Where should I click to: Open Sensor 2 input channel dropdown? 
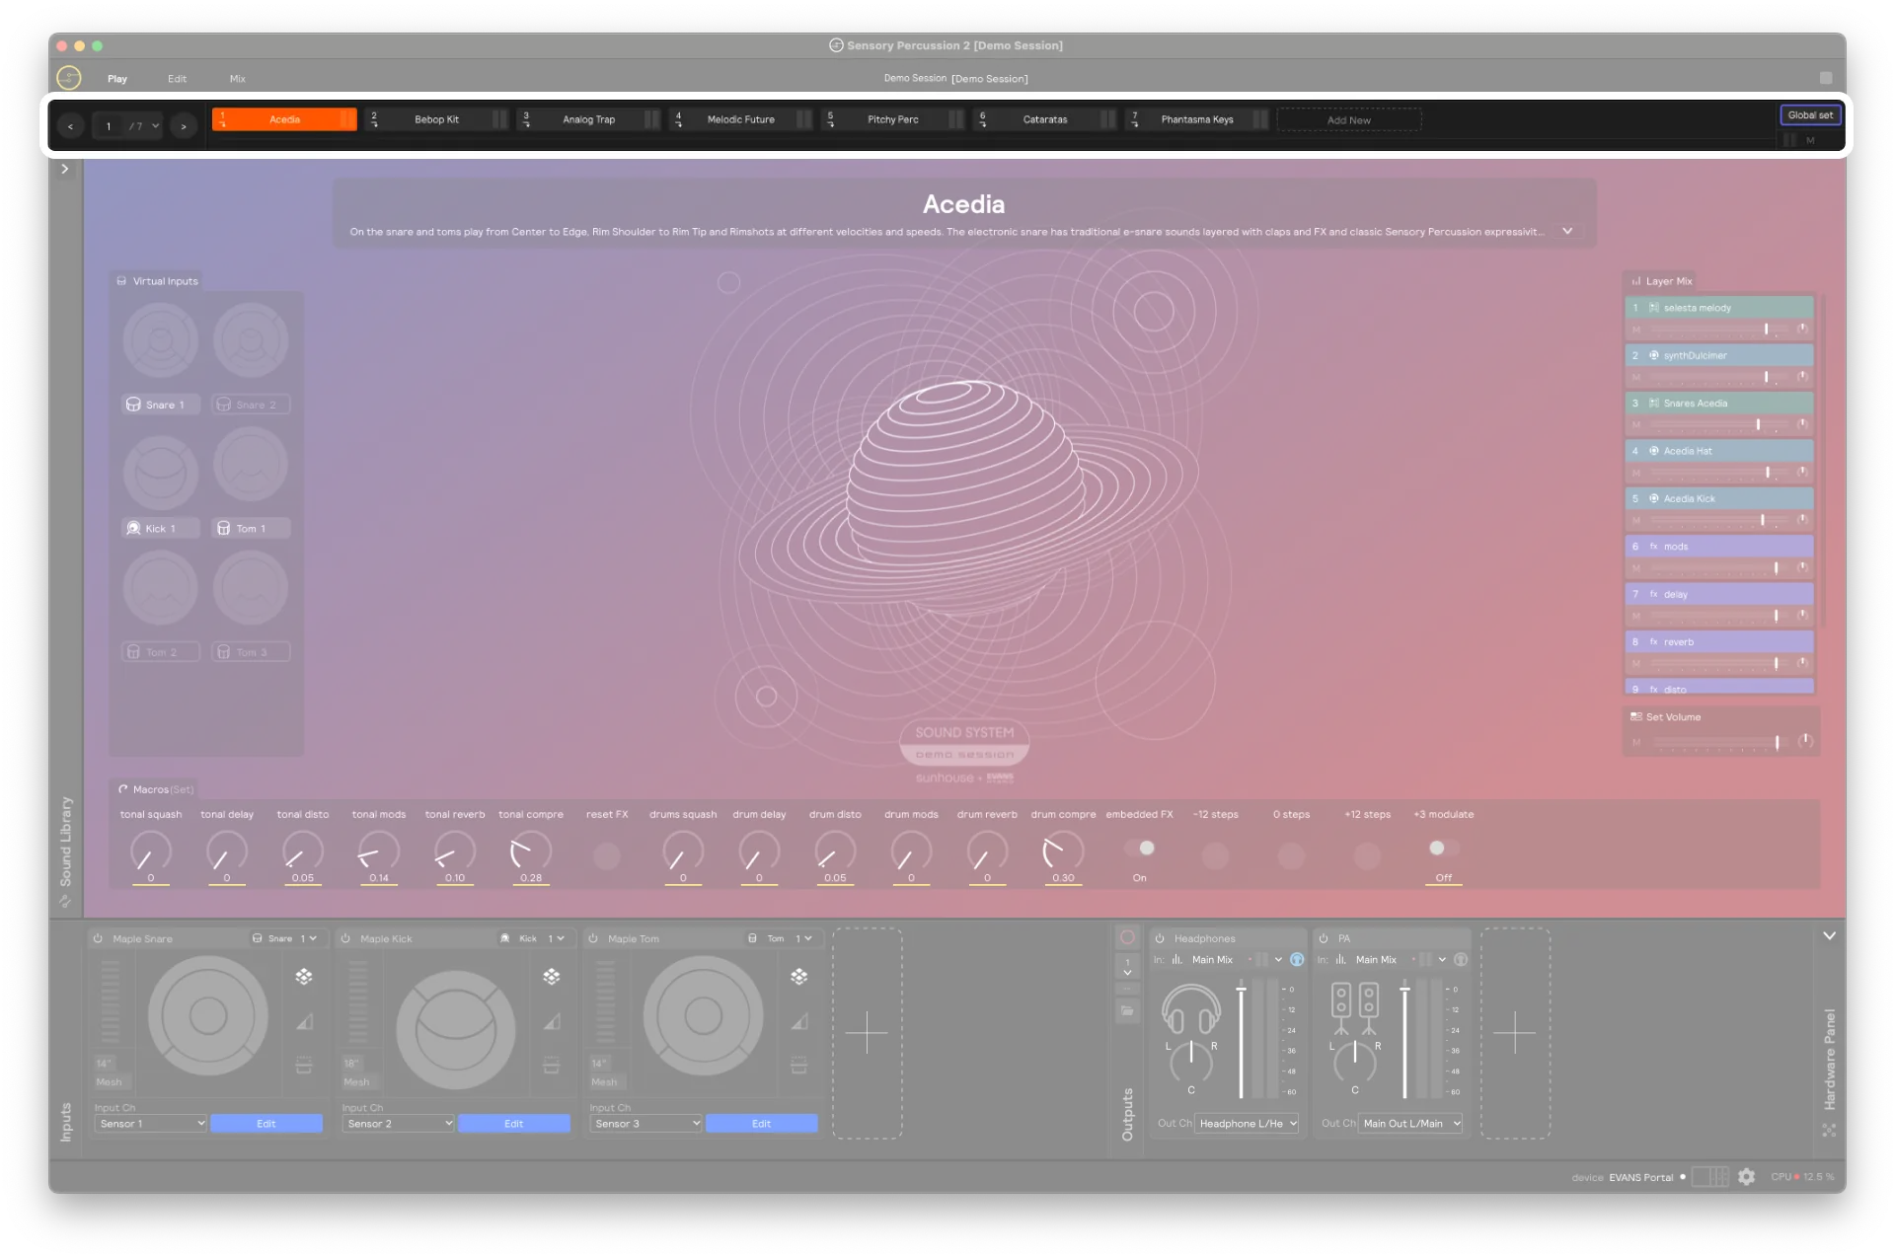[x=399, y=1124]
